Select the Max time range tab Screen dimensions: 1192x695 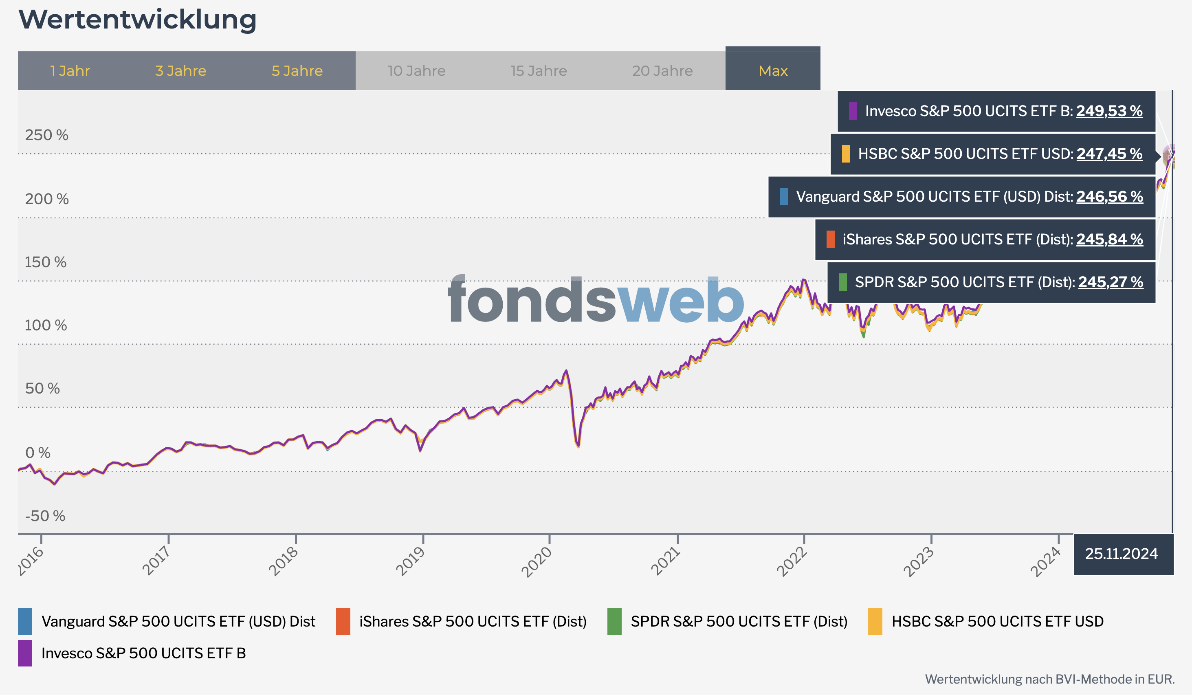[x=773, y=71]
